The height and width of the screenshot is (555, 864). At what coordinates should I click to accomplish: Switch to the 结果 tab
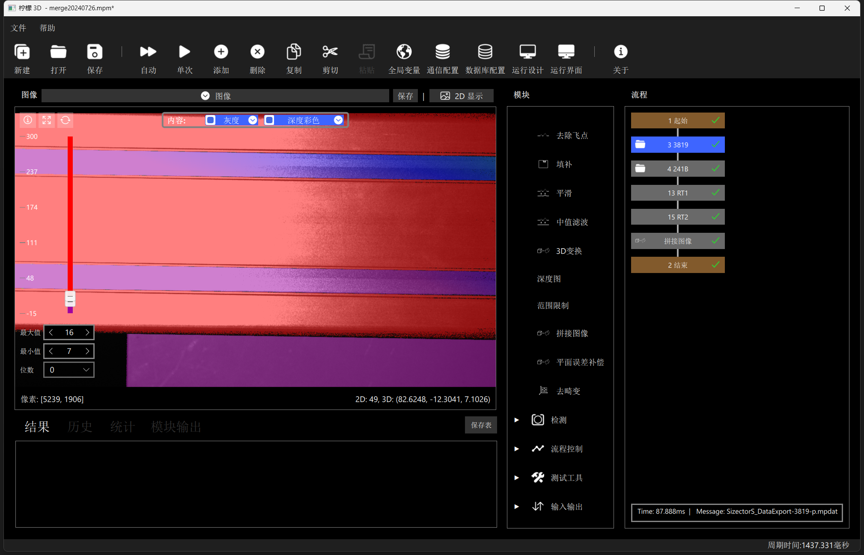click(37, 427)
